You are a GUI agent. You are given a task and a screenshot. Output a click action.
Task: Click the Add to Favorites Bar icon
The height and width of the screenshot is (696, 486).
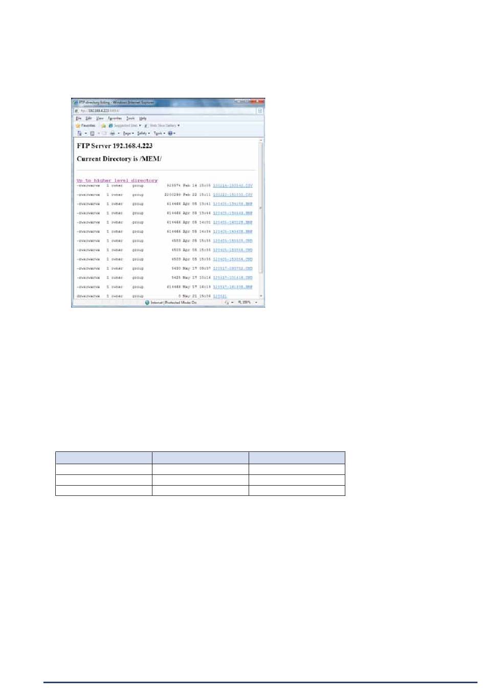click(103, 125)
